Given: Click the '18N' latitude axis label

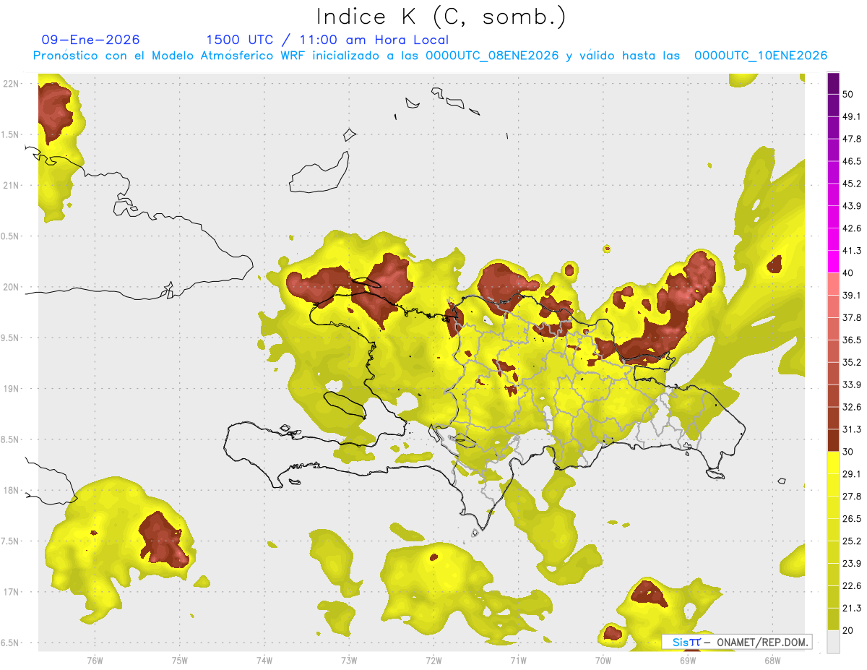Looking at the screenshot, I should pos(11,491).
